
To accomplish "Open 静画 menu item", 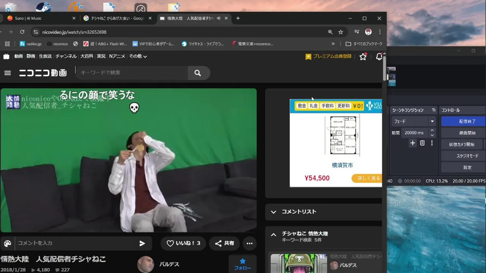I will tap(31, 56).
